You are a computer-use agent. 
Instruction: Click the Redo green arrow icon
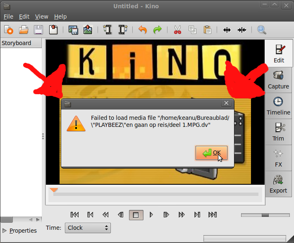(x=158, y=30)
